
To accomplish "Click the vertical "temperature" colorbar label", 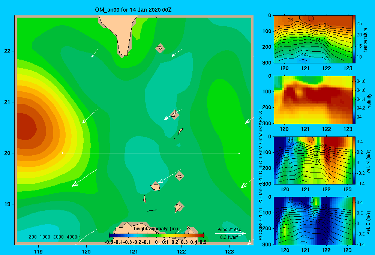I will [x=365, y=39].
